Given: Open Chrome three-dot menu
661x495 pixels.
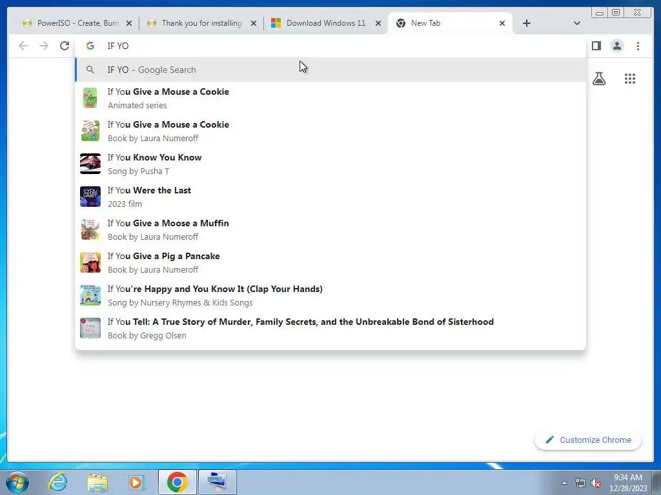Looking at the screenshot, I should tap(638, 46).
